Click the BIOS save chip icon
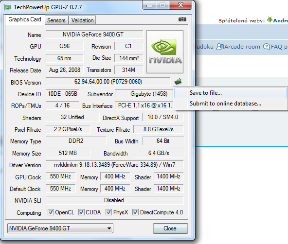The height and width of the screenshot is (244, 288). pos(178,82)
